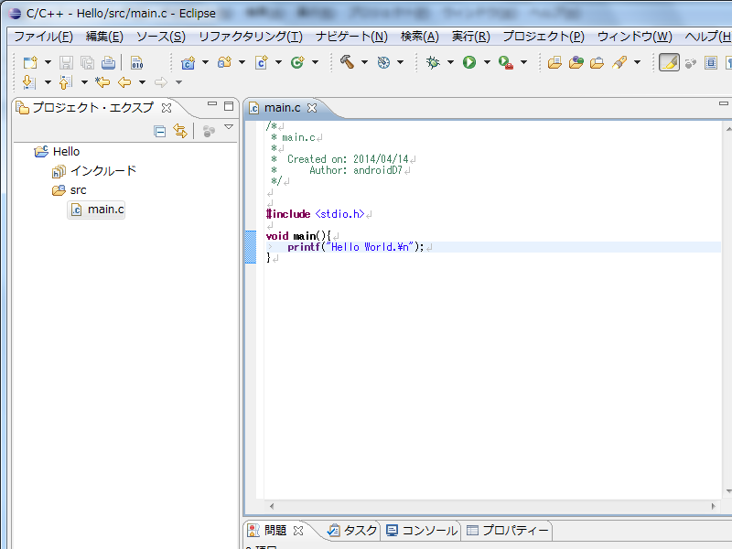The width and height of the screenshot is (732, 549).
Task: Start debugging with the bug icon
Action: 433,62
